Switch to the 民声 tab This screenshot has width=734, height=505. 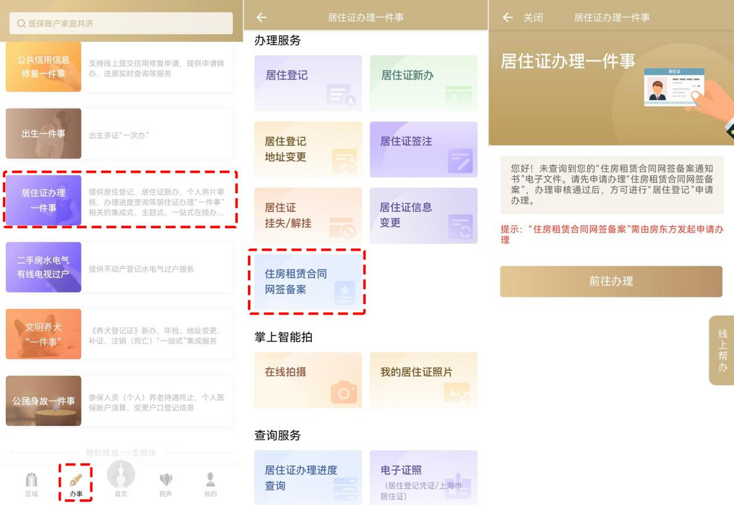pyautogui.click(x=166, y=483)
